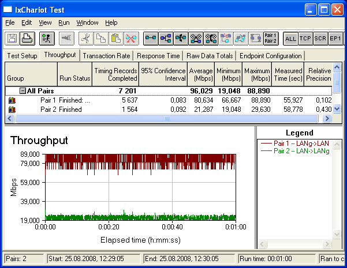Collapse the All Pairs group
This screenshot has height=268, width=347.
(23, 91)
